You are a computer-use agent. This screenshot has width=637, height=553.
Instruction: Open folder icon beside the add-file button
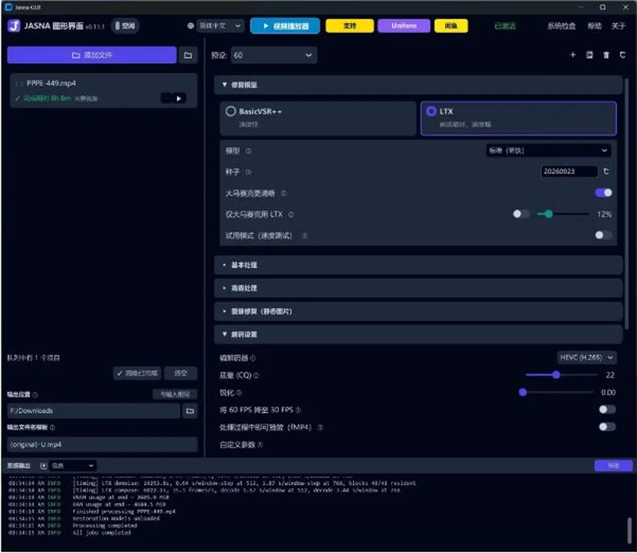[188, 55]
